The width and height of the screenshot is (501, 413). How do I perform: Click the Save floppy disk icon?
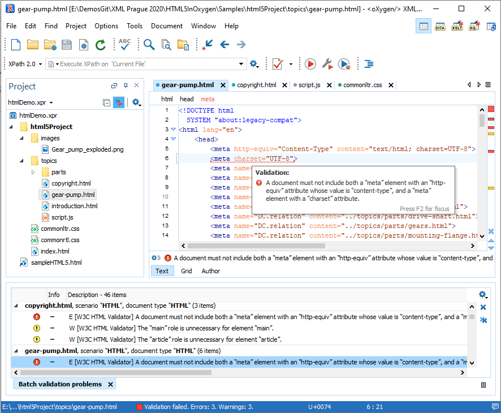(67, 45)
